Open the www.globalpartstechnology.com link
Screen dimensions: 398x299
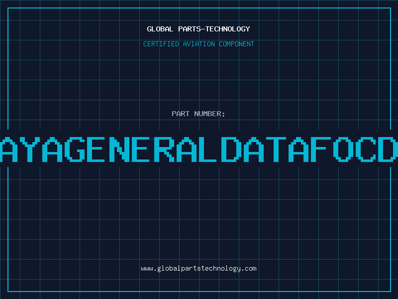click(x=199, y=269)
